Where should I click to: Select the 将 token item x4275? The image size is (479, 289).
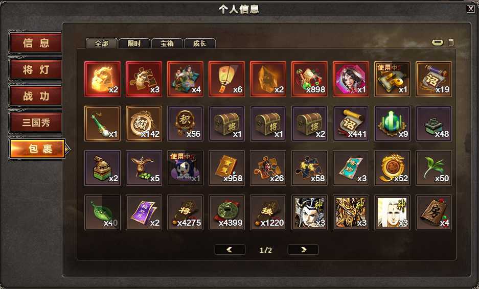click(x=185, y=212)
